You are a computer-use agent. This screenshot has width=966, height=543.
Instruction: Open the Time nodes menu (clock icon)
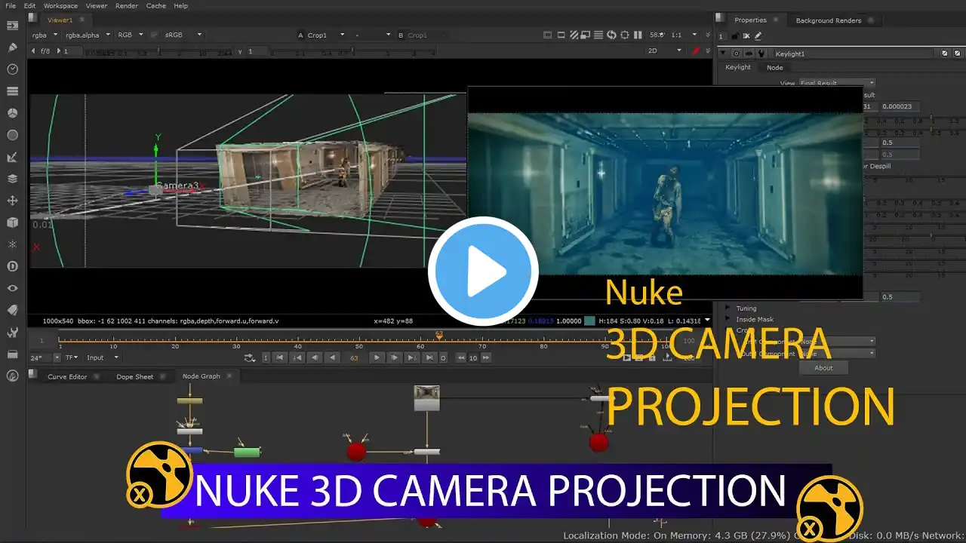[12, 69]
